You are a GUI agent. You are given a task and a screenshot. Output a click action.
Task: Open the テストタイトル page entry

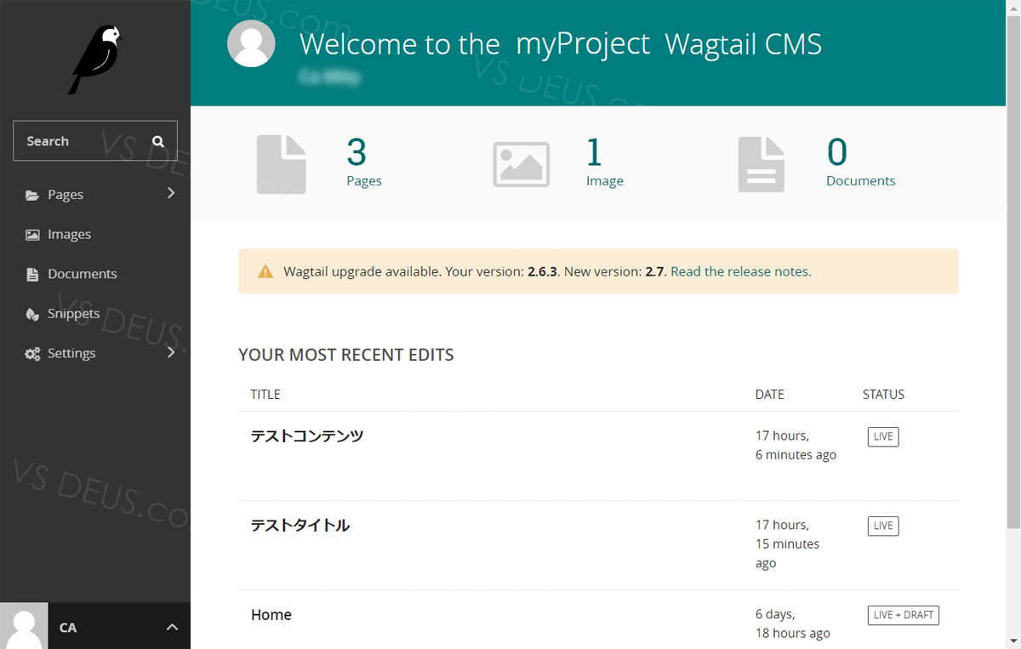[x=300, y=526]
